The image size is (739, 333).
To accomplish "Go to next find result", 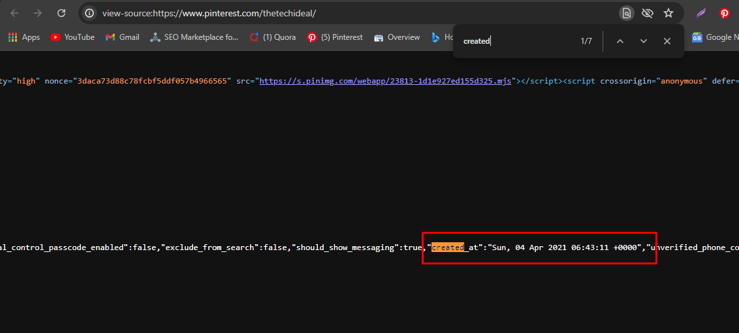I will [x=644, y=41].
